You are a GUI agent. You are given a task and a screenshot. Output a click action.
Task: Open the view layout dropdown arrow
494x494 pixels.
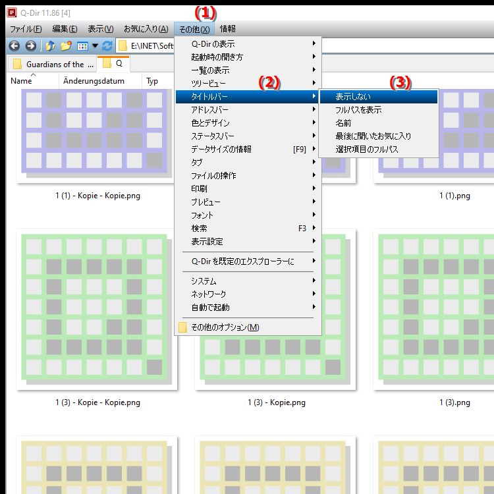point(95,46)
